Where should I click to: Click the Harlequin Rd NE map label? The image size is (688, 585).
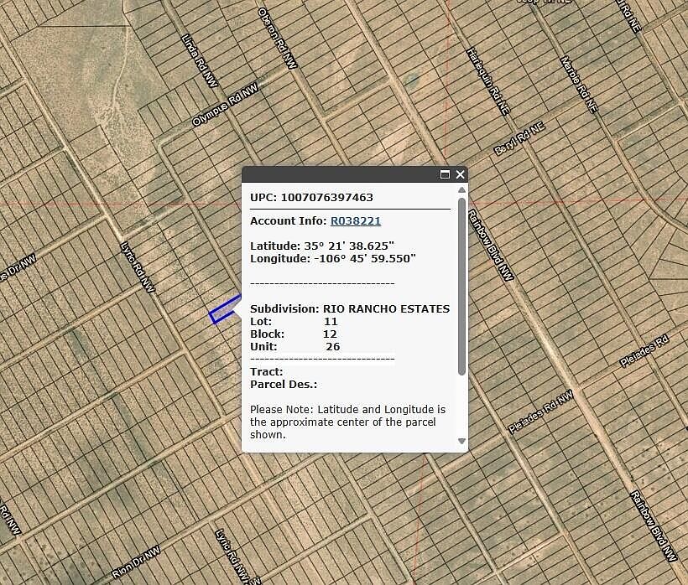click(x=487, y=81)
